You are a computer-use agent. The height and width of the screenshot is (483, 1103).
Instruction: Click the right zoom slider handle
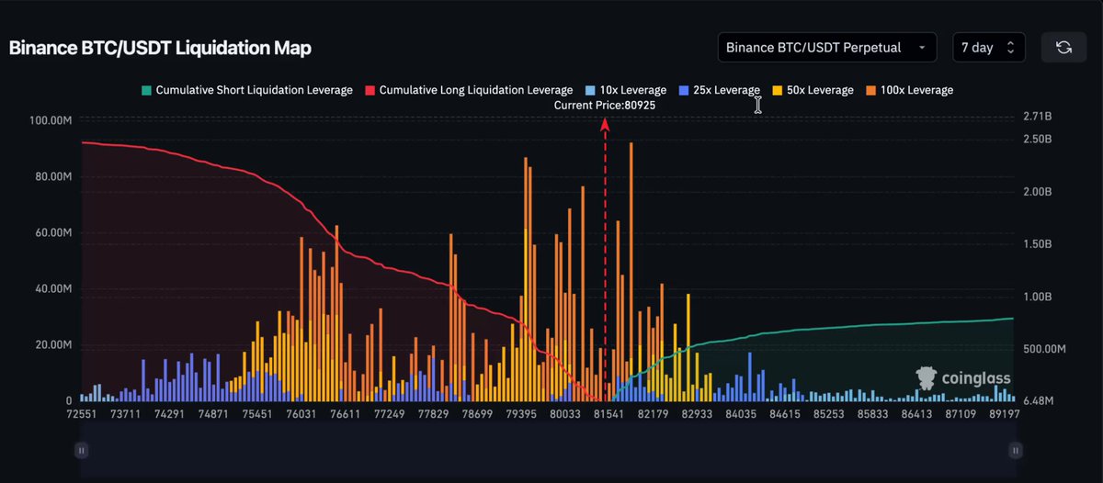(x=1016, y=450)
